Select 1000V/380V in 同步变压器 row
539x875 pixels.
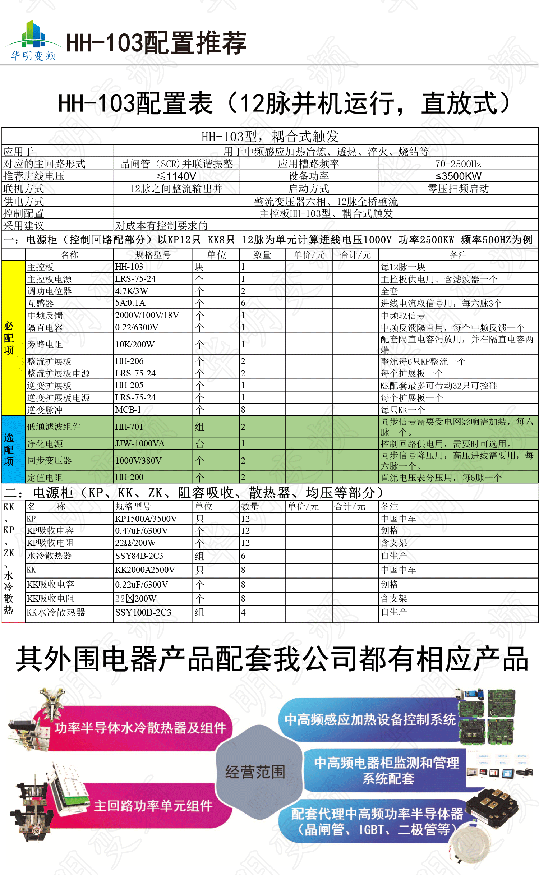138,460
